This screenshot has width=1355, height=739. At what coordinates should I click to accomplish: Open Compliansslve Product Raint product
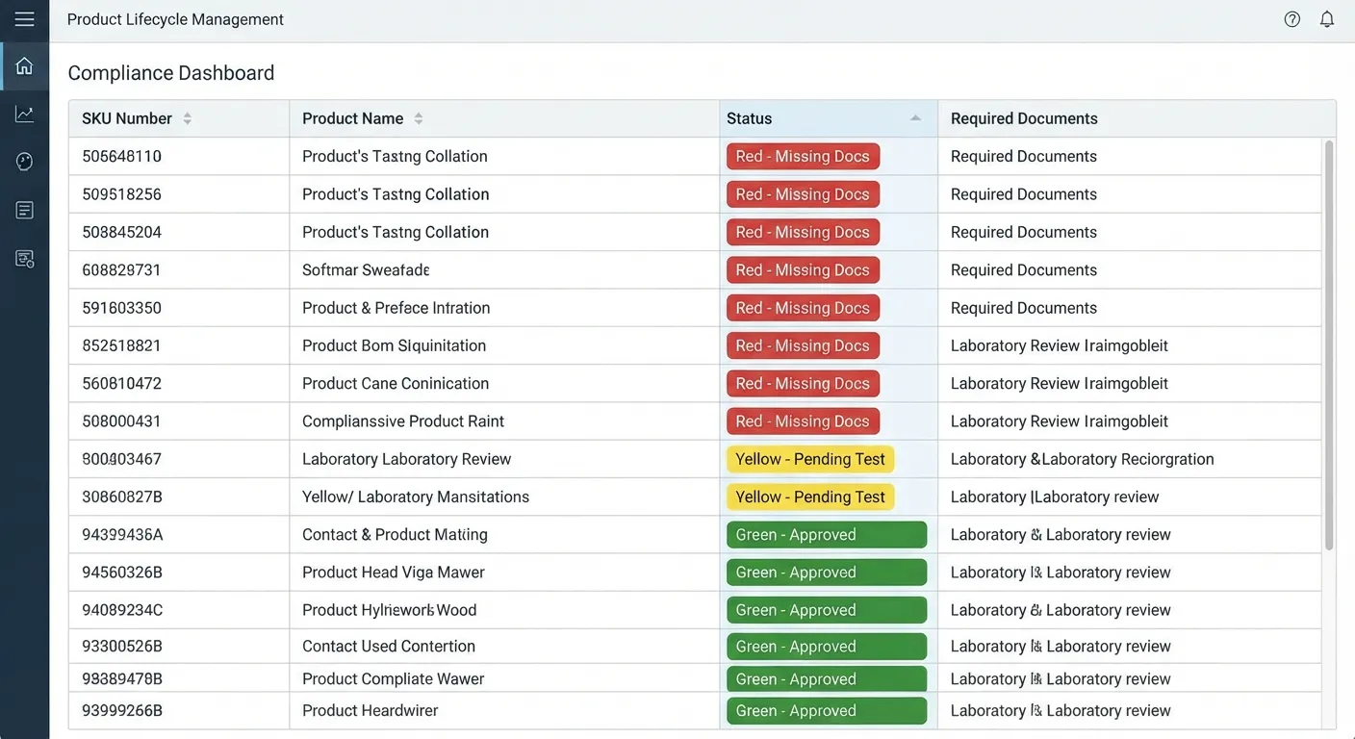[403, 421]
